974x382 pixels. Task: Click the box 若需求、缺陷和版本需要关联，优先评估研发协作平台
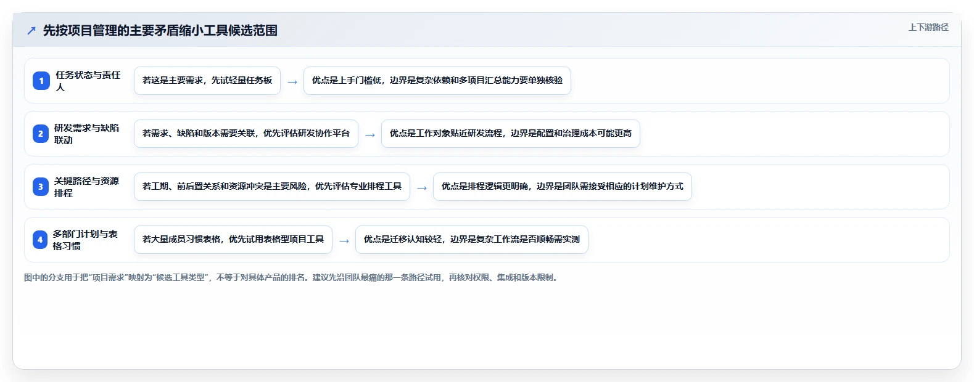click(246, 134)
